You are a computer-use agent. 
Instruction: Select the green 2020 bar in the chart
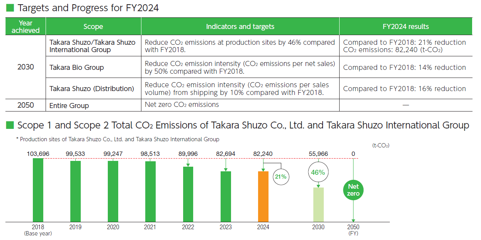pyautogui.click(x=113, y=191)
